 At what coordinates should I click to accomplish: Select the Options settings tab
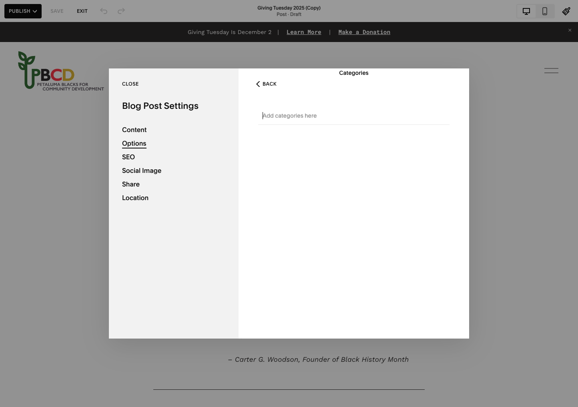(x=134, y=144)
